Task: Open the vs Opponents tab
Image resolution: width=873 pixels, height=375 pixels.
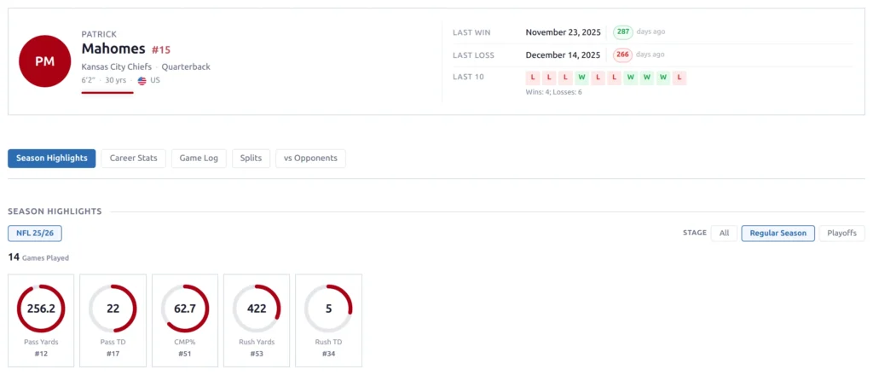Action: [x=310, y=158]
